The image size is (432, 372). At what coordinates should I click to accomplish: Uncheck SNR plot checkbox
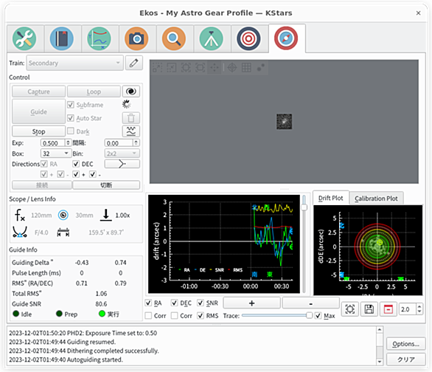[x=201, y=303]
